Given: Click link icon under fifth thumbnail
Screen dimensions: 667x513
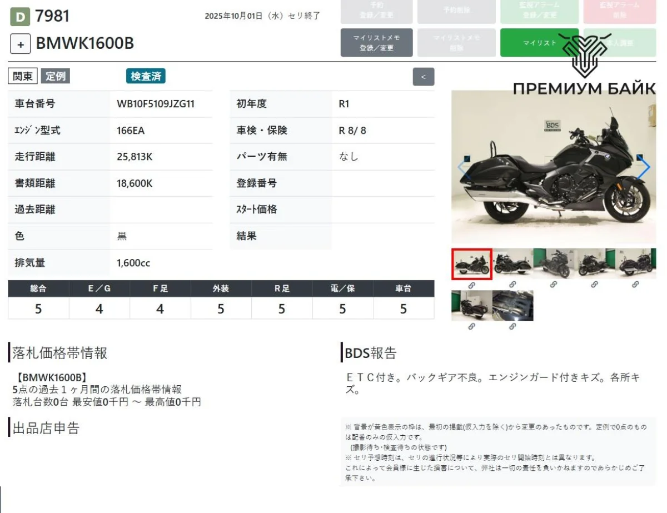Looking at the screenshot, I should 635,285.
